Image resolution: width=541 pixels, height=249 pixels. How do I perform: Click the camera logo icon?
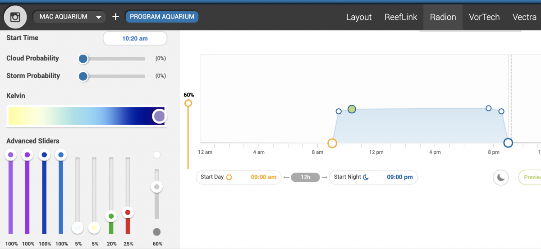[15, 17]
